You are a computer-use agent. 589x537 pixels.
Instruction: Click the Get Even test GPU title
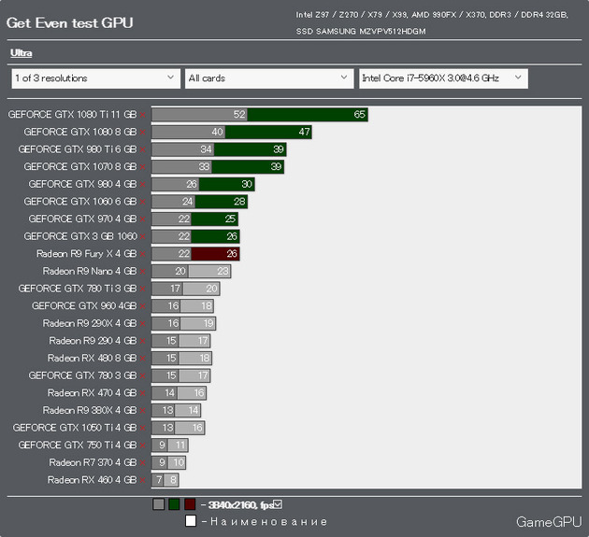(70, 23)
